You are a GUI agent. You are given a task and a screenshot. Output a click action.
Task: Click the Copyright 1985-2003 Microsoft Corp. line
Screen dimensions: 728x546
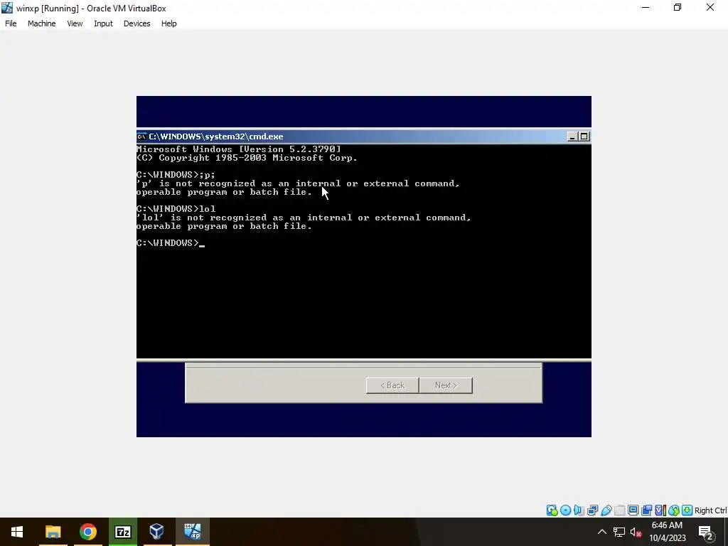pyautogui.click(x=247, y=158)
